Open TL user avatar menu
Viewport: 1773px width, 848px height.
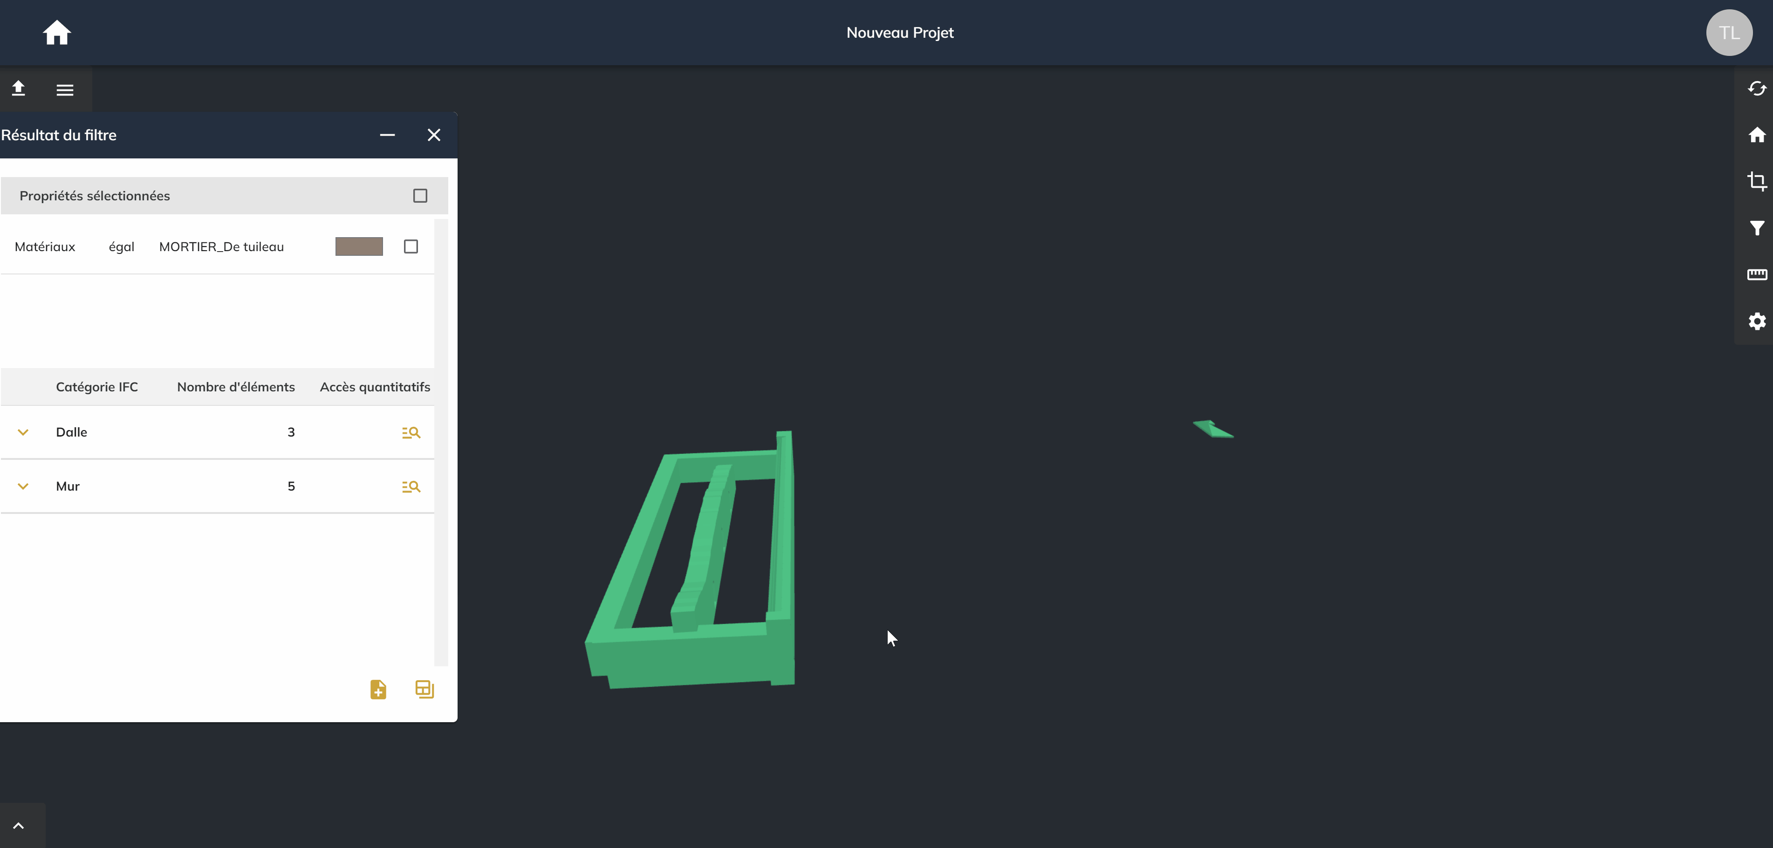click(1729, 32)
